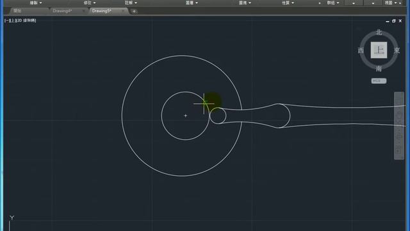Minimize the drawing viewport window
Viewport: 410px width, 231px height.
point(388,21)
